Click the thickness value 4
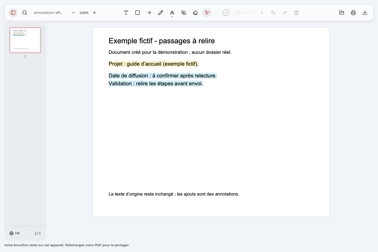Screen dimensions: 378x252 pos(262,13)
